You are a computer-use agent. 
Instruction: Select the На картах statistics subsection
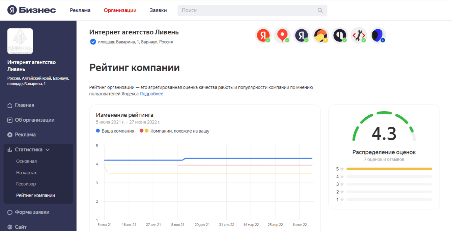(x=26, y=173)
